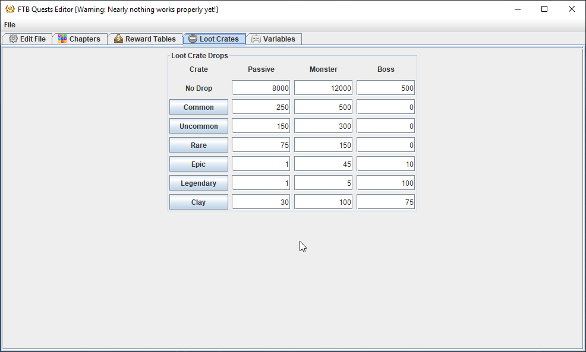Open the Common crate button

click(199, 107)
